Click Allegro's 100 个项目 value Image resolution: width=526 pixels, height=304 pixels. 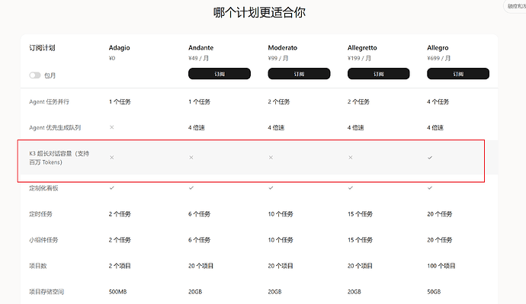[441, 266]
